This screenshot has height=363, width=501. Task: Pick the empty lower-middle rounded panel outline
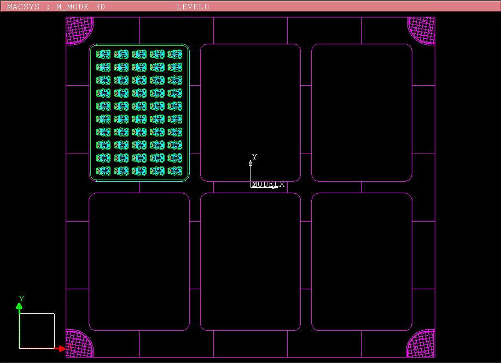tap(250, 261)
